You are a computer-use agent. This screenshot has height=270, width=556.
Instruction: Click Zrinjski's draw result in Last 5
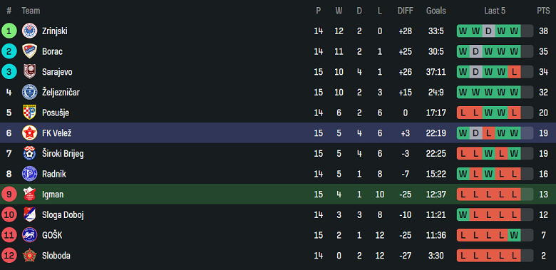(488, 31)
